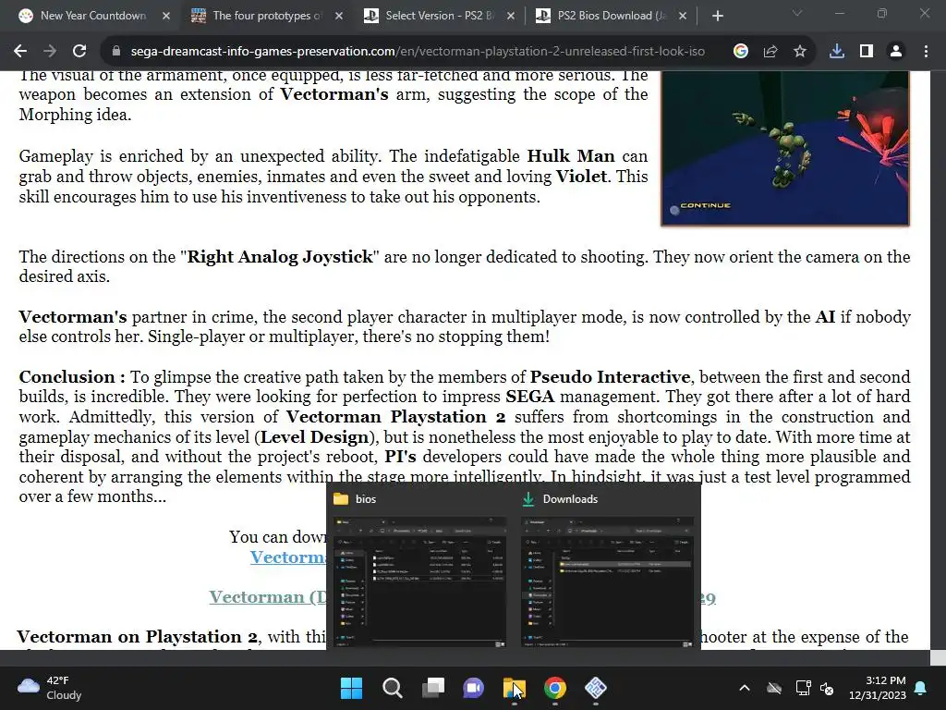Go forward to the next page
The image size is (946, 710).
tap(50, 52)
